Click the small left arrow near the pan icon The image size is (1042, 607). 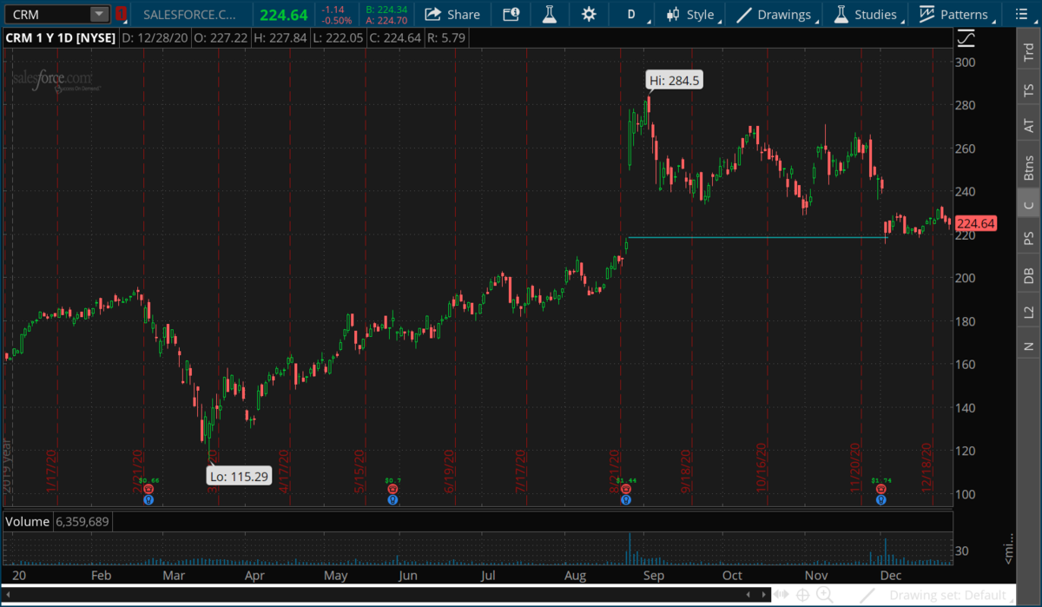749,596
